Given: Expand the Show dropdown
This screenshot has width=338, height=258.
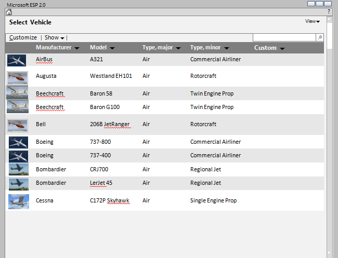Looking at the screenshot, I should point(55,38).
